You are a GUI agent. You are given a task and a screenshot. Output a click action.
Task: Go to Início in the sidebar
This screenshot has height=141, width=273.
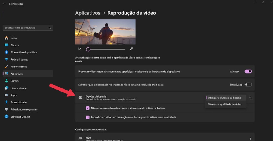click(x=14, y=38)
